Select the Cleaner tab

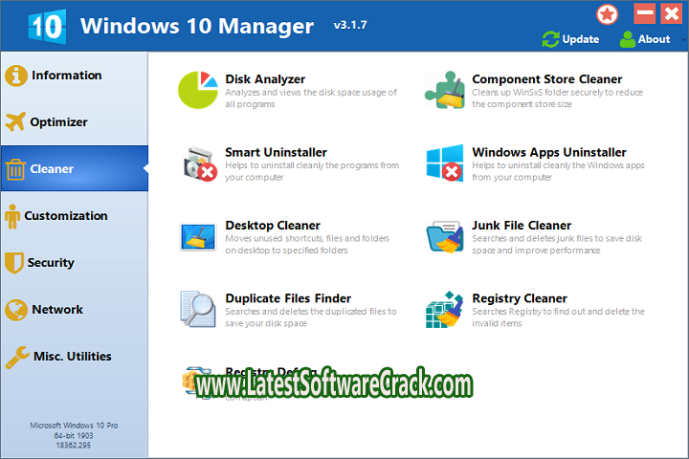click(x=75, y=168)
